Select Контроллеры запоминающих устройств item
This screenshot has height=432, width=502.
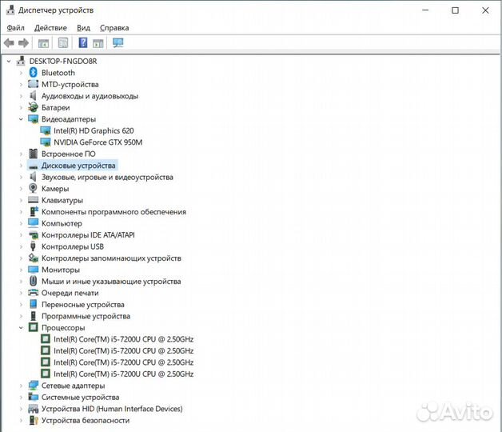tap(111, 258)
